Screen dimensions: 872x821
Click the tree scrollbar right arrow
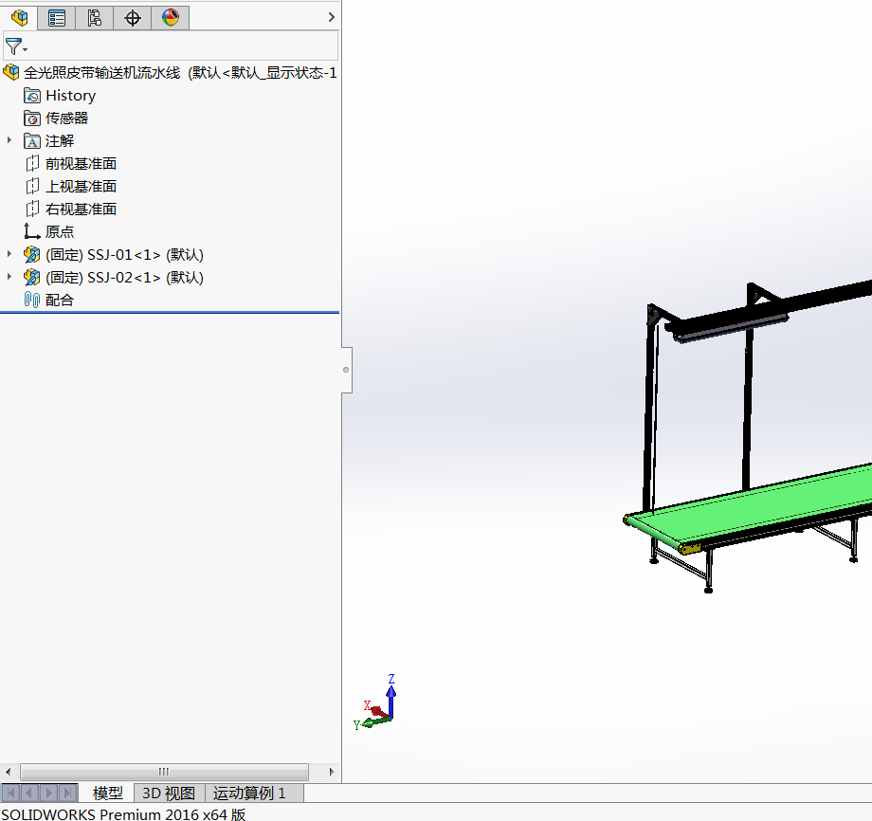332,772
